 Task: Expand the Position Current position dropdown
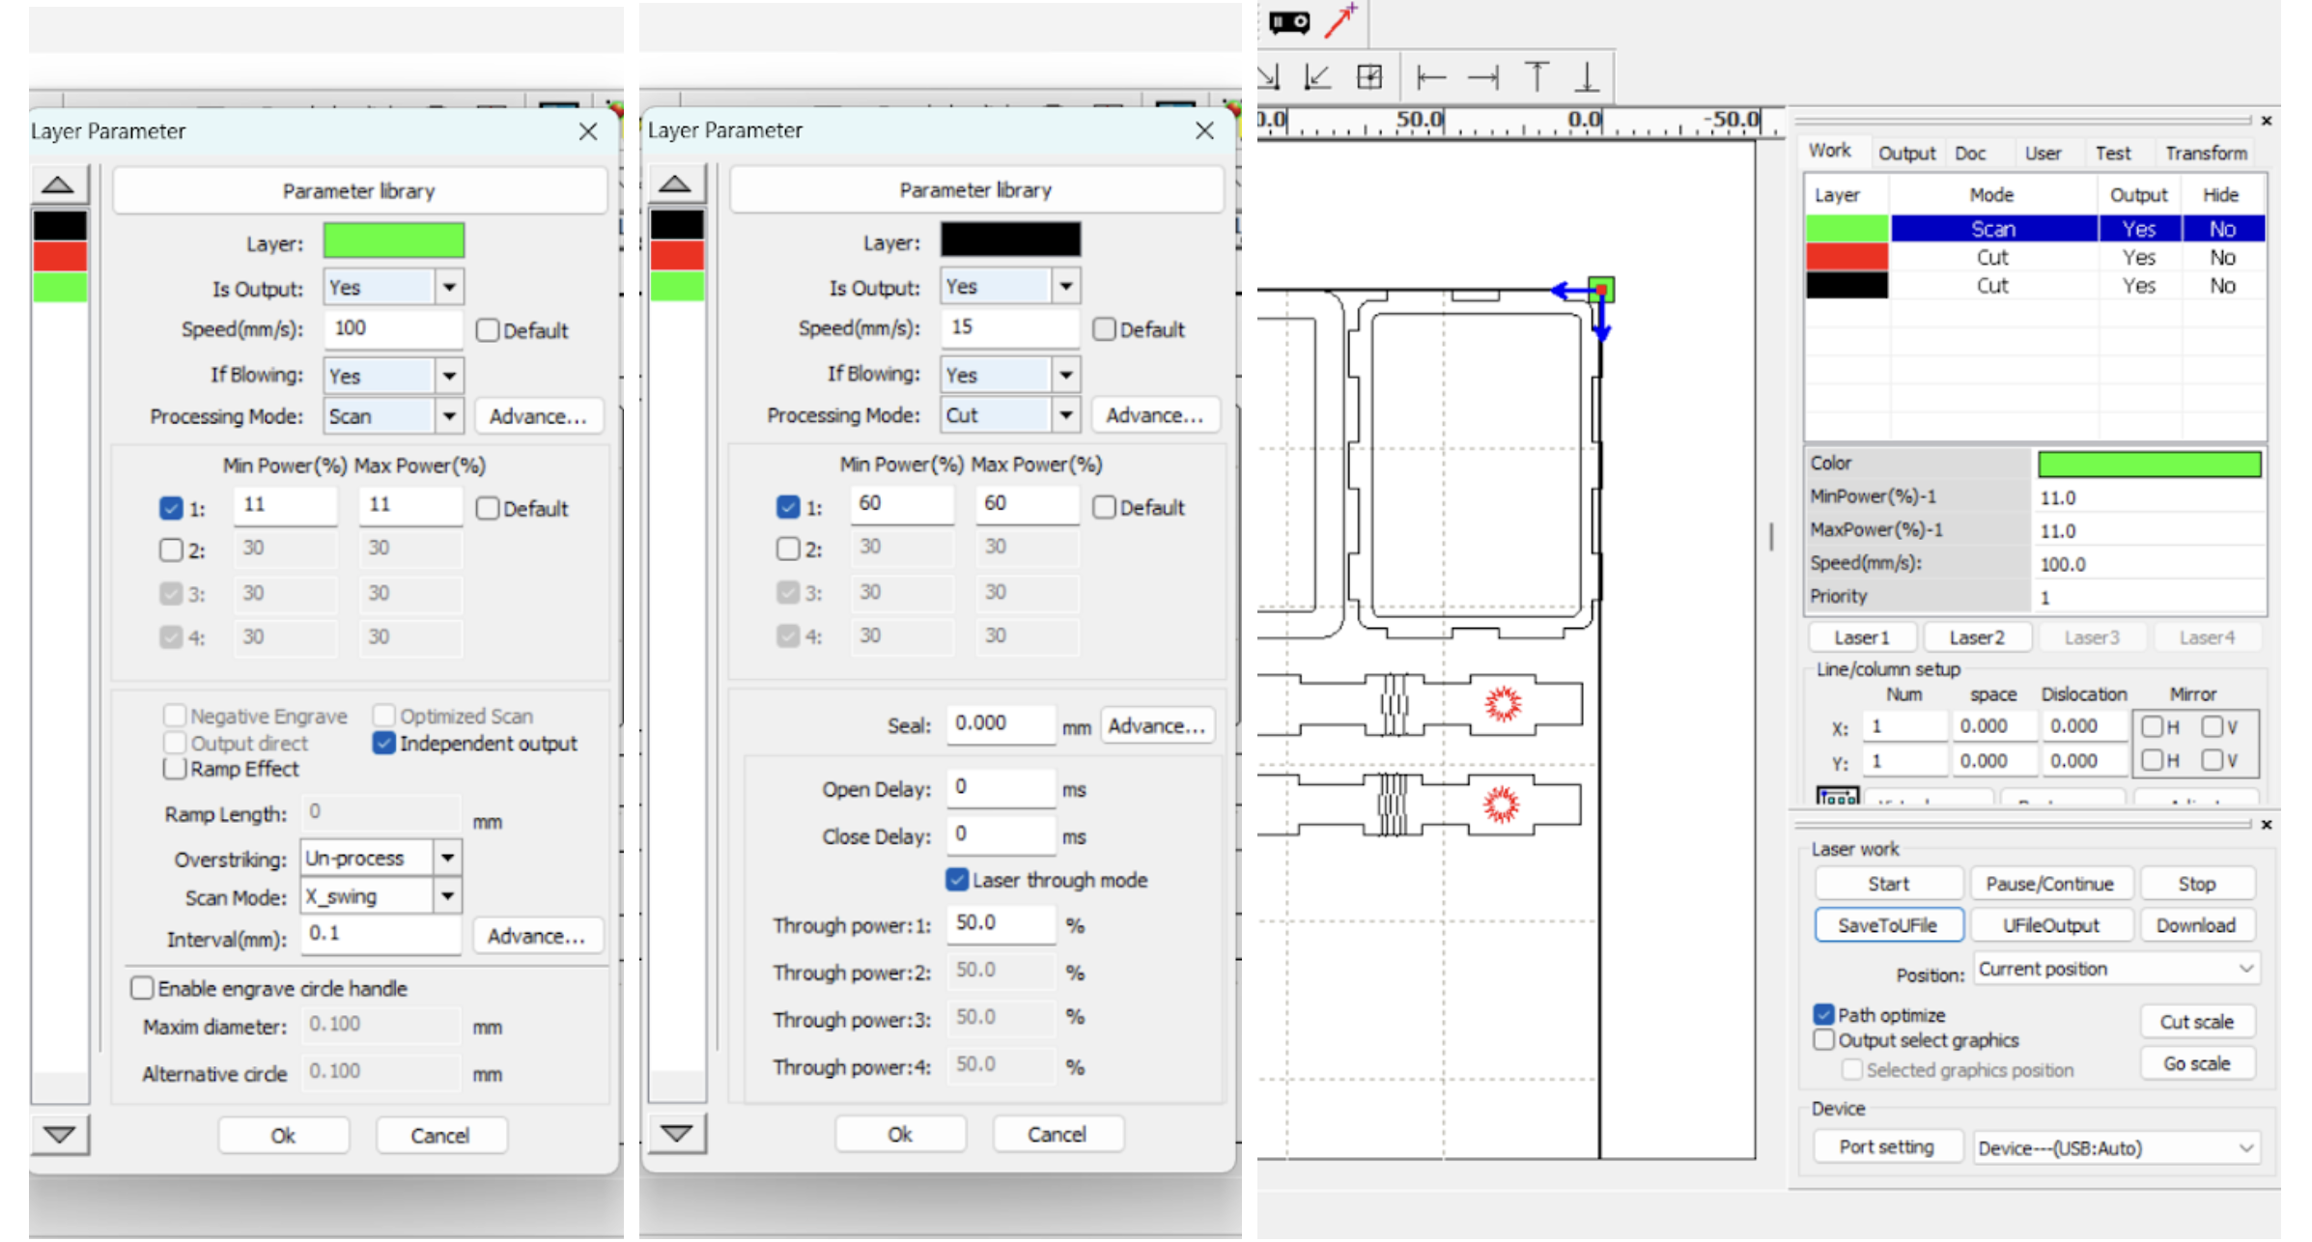pyautogui.click(x=2246, y=969)
